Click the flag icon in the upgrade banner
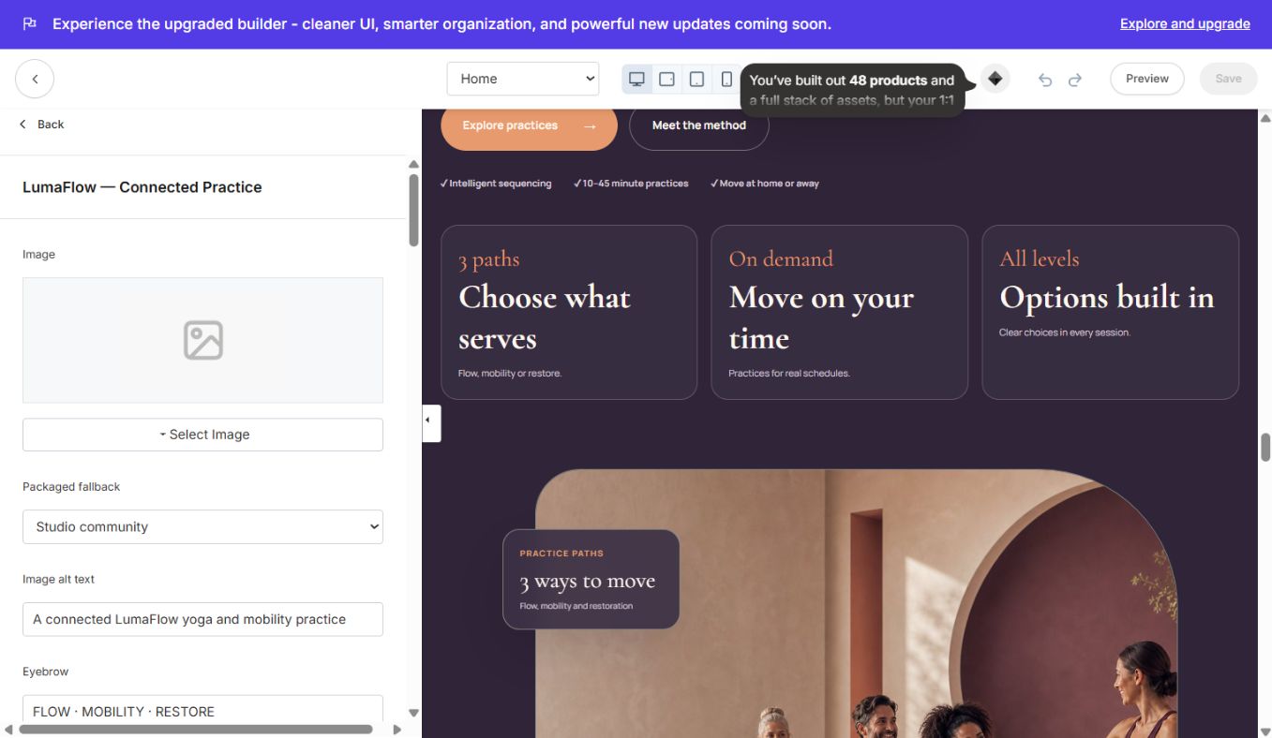 coord(29,23)
